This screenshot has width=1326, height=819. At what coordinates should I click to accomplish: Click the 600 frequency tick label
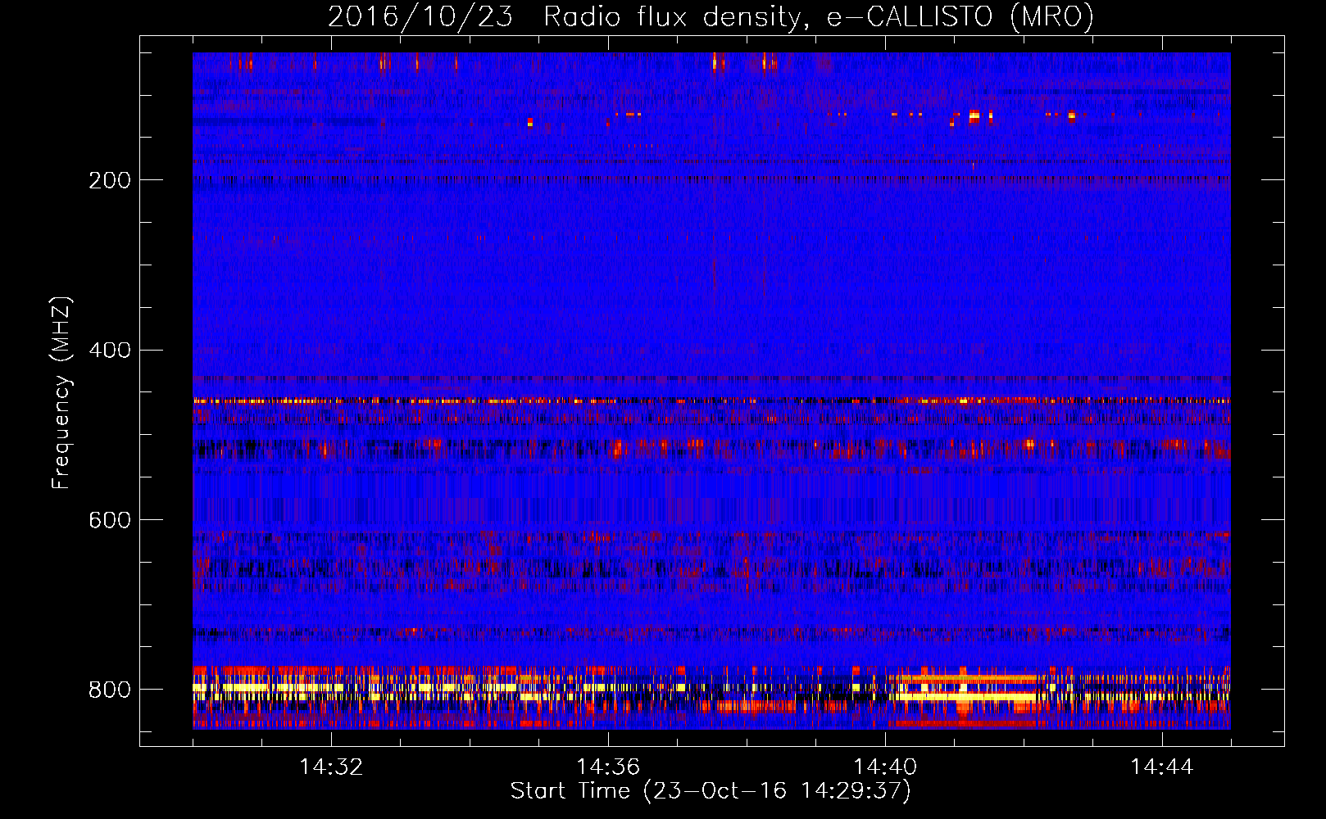click(110, 520)
